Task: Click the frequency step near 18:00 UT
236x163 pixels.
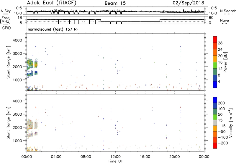Action: pyautogui.click(x=160, y=21)
